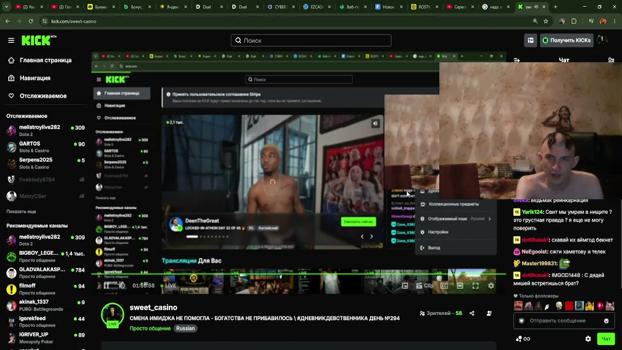Image resolution: width=622 pixels, height=350 pixels.
Task: Open the emoji picker in chat input
Action: [606, 321]
